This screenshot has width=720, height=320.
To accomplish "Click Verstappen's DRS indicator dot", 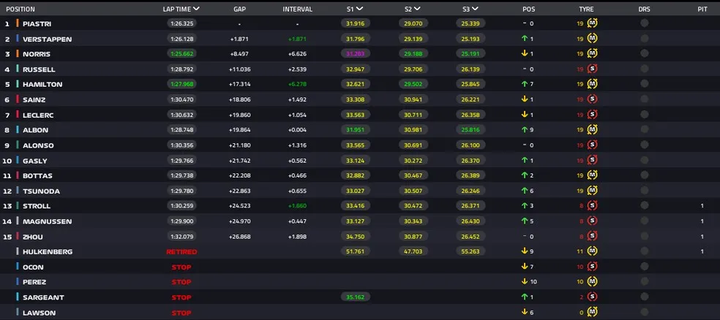I will point(644,39).
